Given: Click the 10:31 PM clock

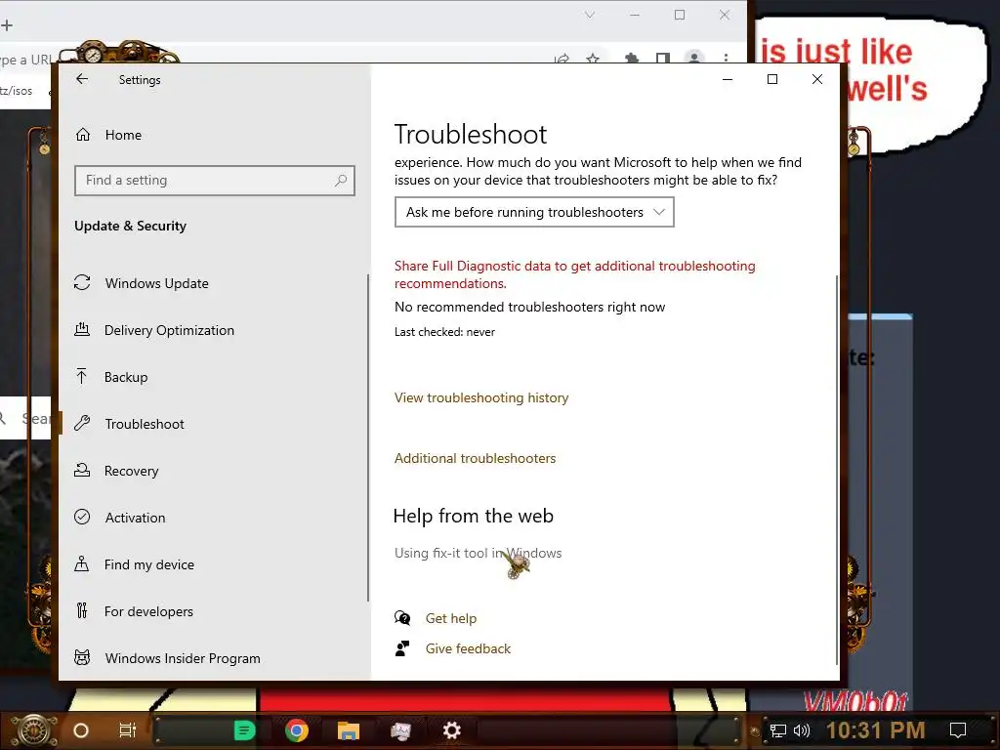Looking at the screenshot, I should click(876, 730).
